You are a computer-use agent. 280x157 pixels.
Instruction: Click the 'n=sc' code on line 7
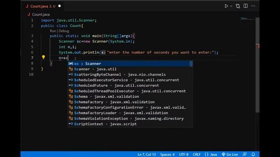click(x=63, y=58)
